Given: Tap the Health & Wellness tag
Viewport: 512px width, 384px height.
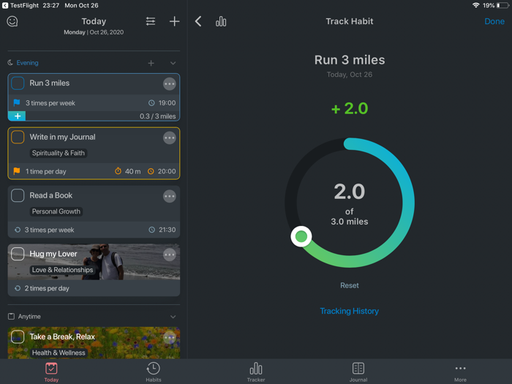Looking at the screenshot, I should 59,353.
